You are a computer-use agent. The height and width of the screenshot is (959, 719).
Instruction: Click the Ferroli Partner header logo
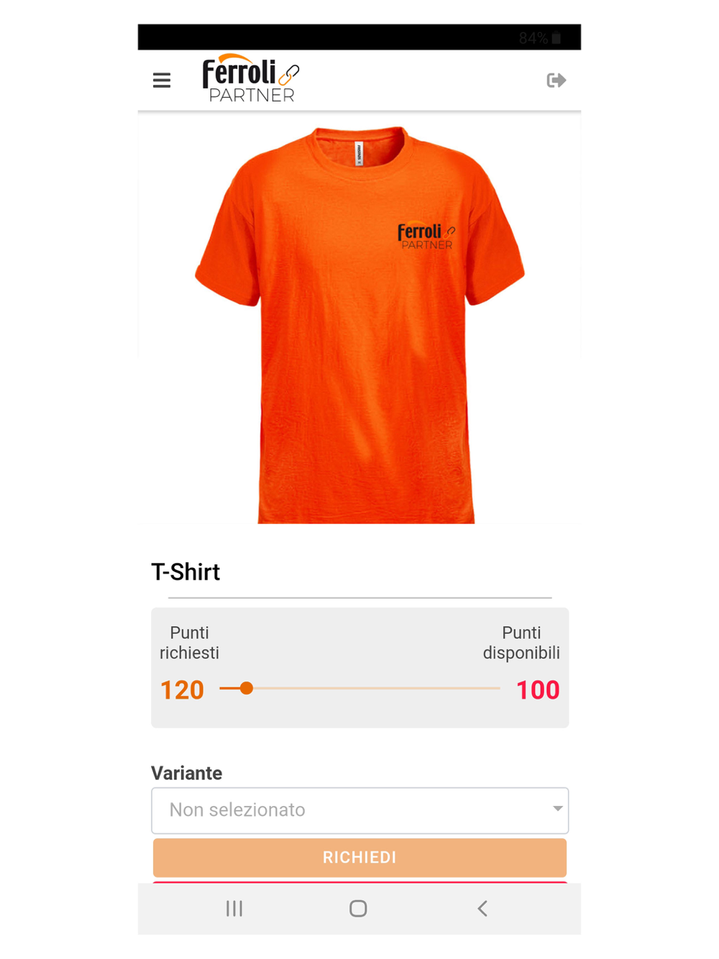coord(250,79)
